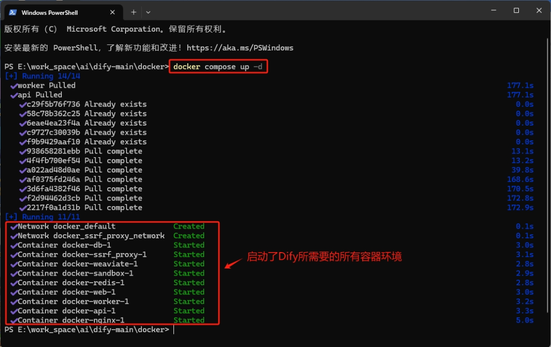
Task: Click layer '4f4fb700ef54 Pull complete'
Action: click(x=81, y=161)
